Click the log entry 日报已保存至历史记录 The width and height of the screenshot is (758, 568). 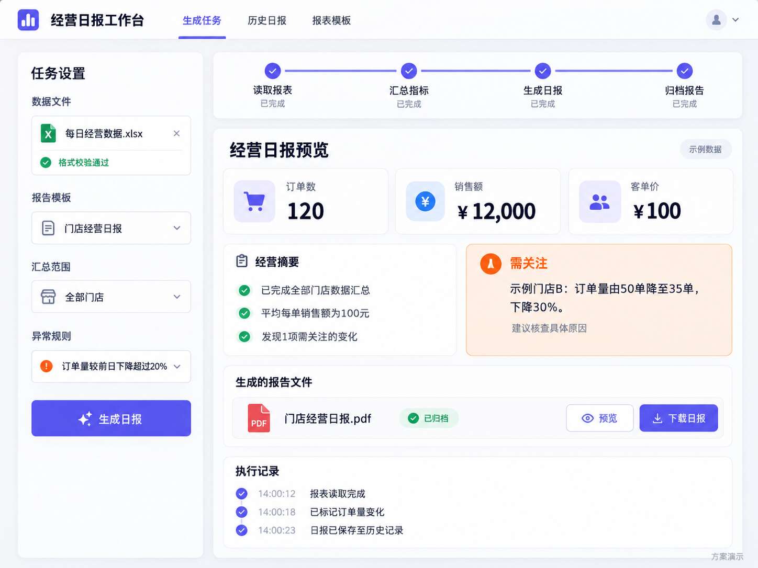356,530
